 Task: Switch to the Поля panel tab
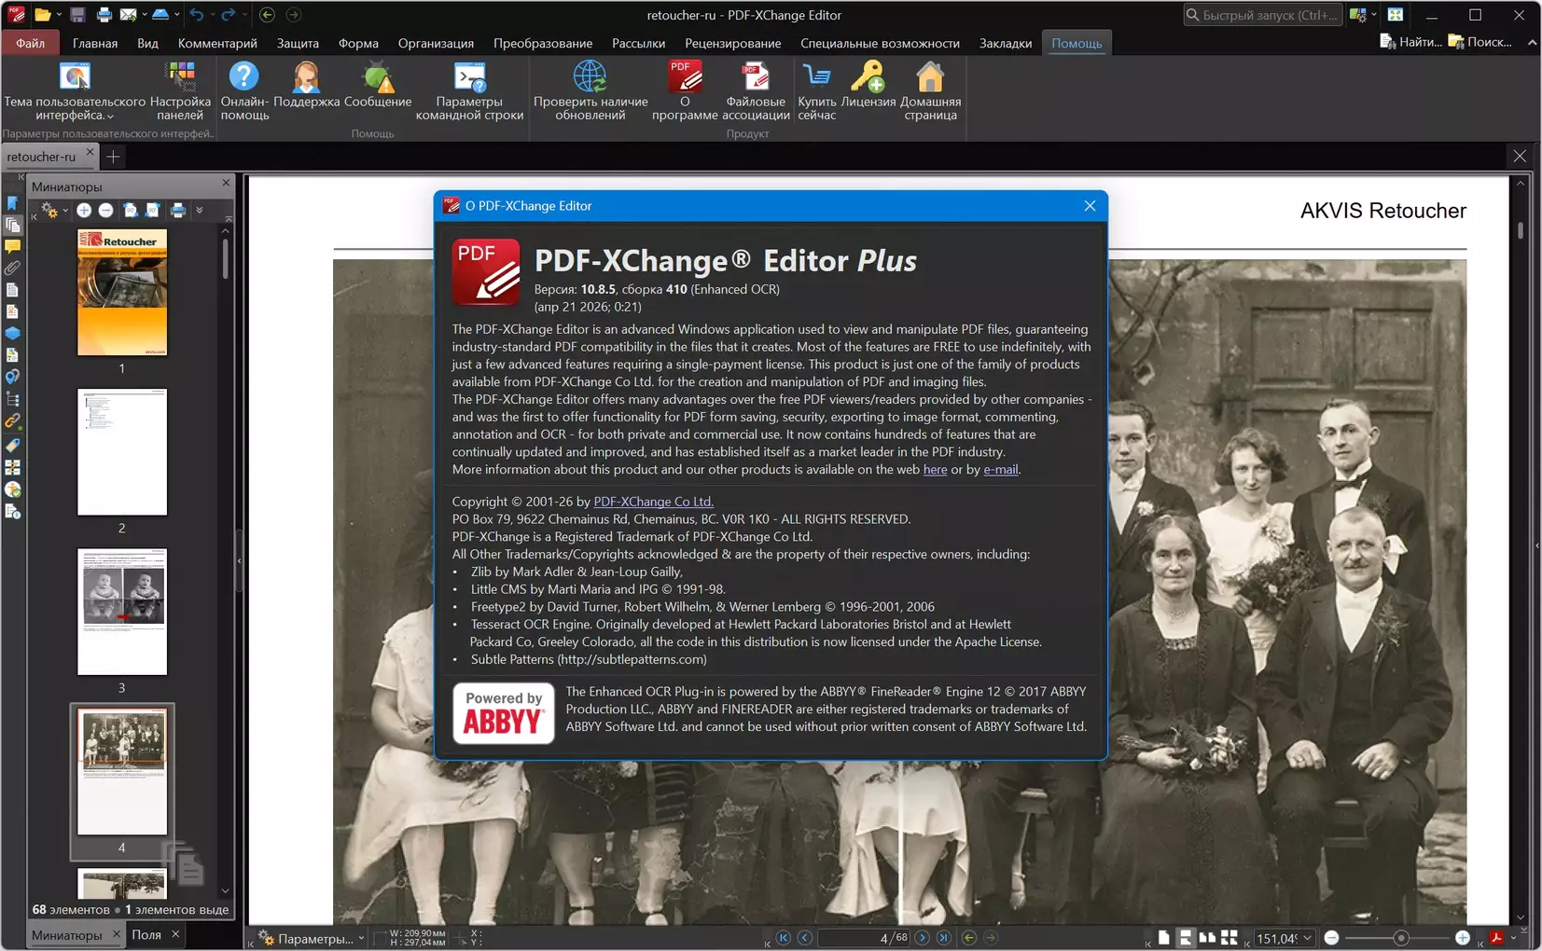point(146,934)
